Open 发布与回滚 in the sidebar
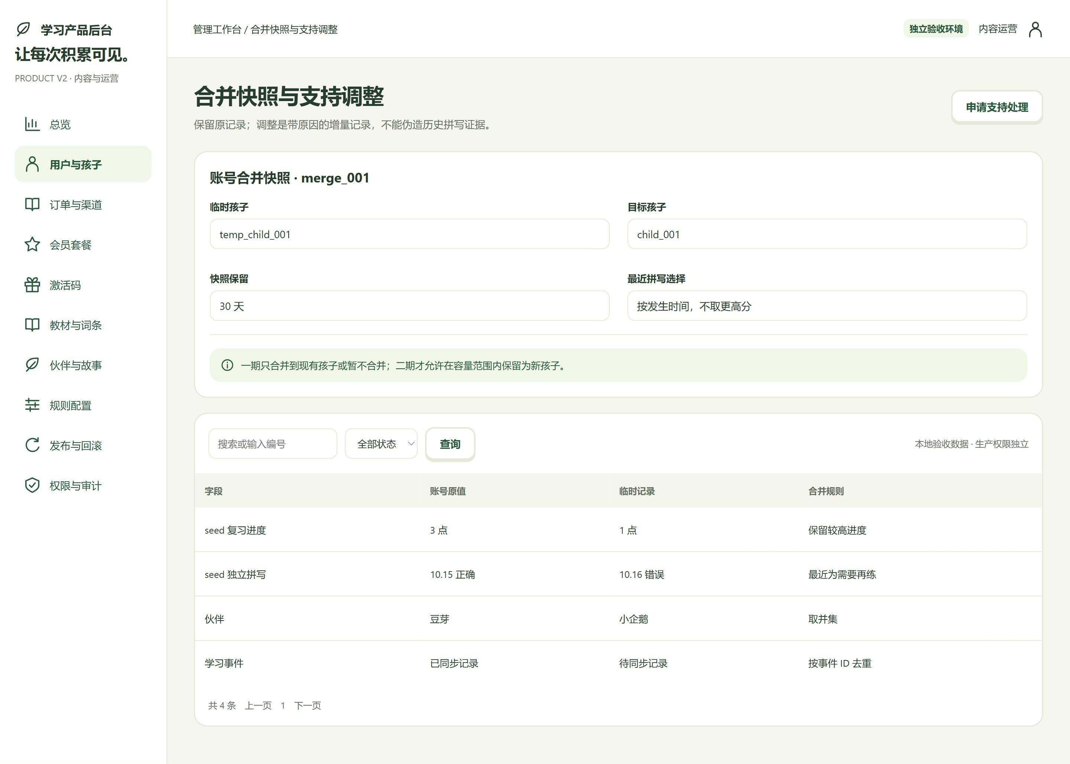The height and width of the screenshot is (764, 1070). click(83, 445)
